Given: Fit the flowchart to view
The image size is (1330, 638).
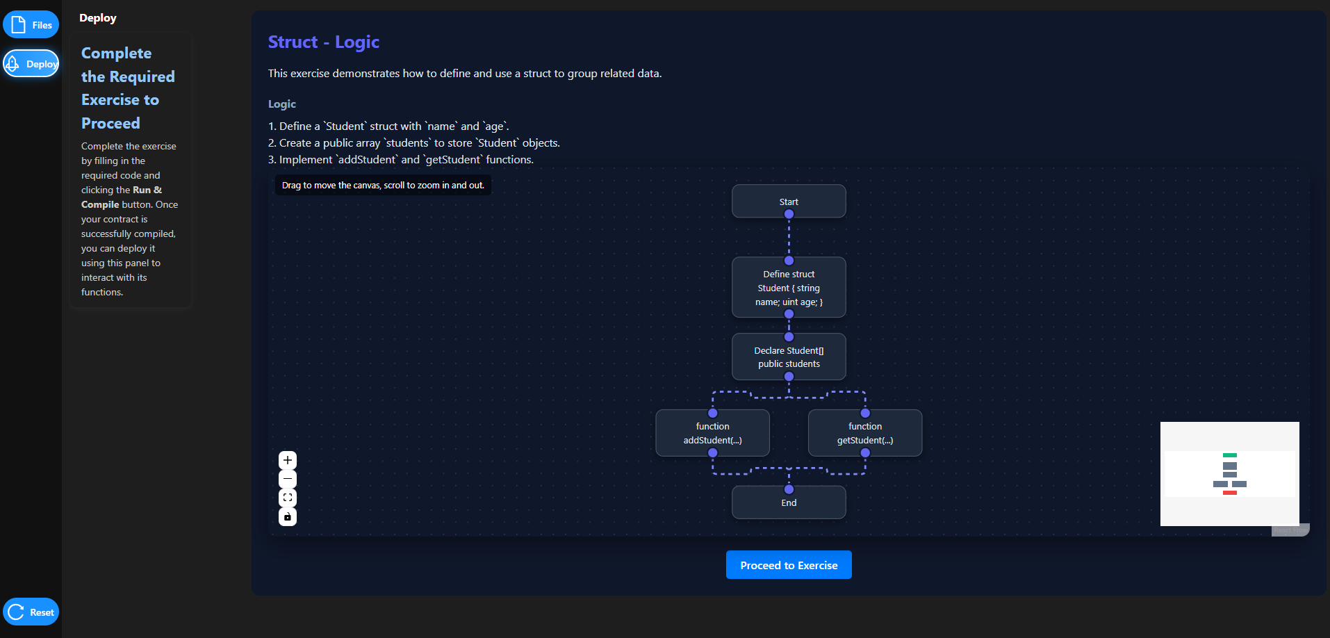Looking at the screenshot, I should (x=288, y=498).
